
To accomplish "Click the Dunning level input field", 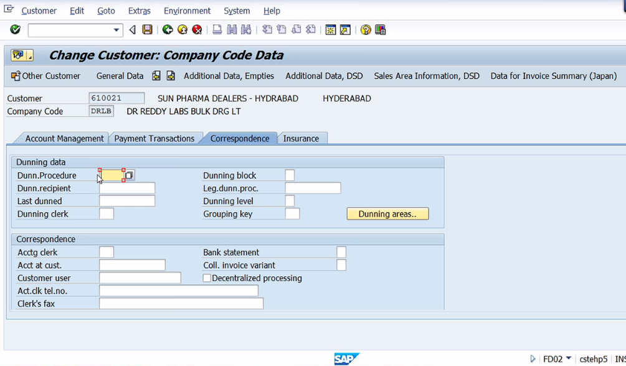I will click(x=290, y=201).
